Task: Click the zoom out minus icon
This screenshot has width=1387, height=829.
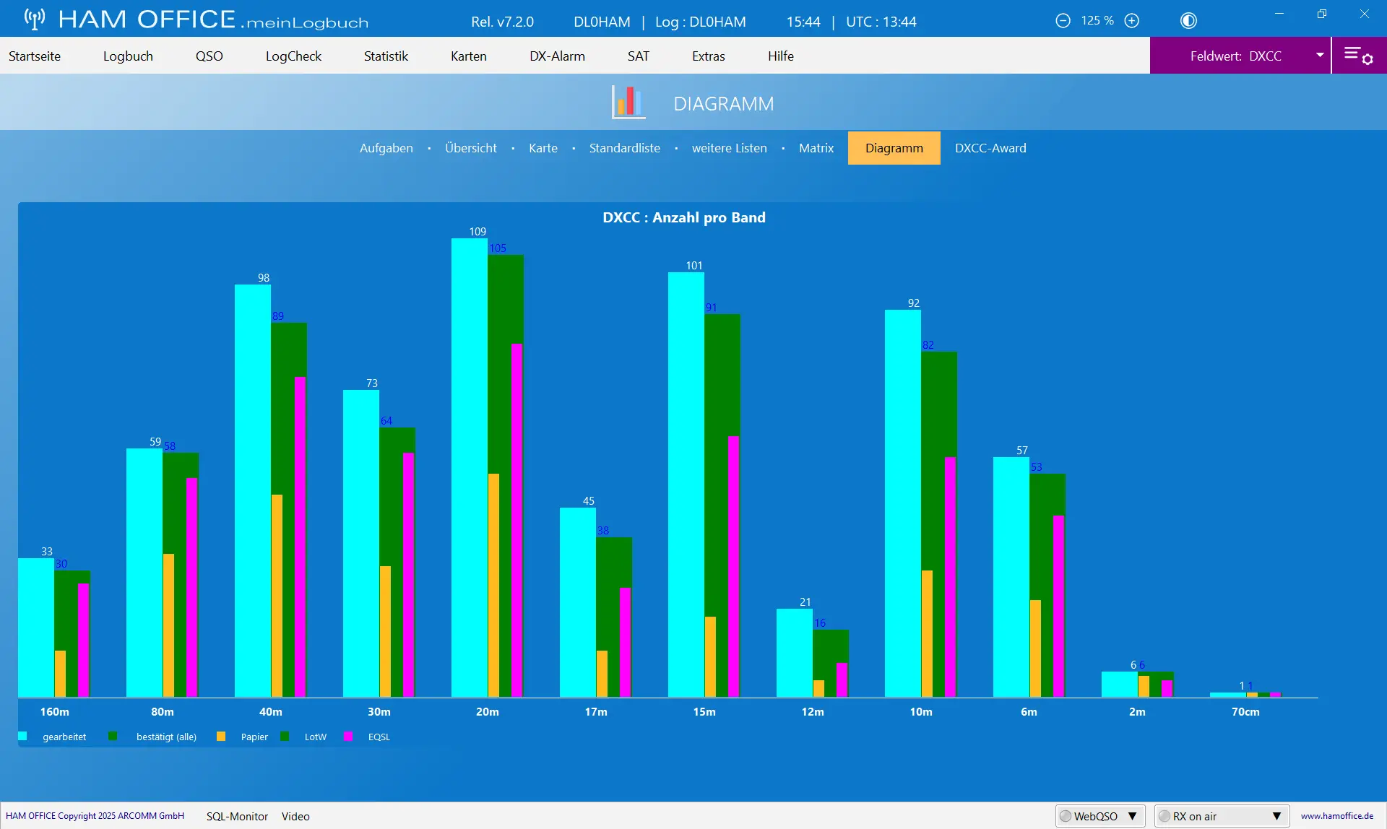Action: pos(1063,21)
